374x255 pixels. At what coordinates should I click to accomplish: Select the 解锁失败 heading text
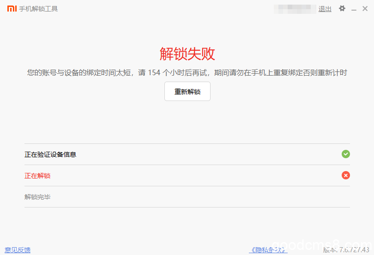[x=187, y=53]
